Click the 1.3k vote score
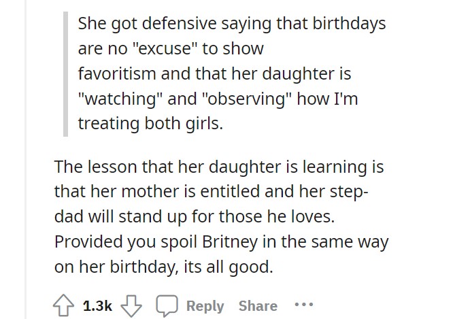 click(x=97, y=306)
